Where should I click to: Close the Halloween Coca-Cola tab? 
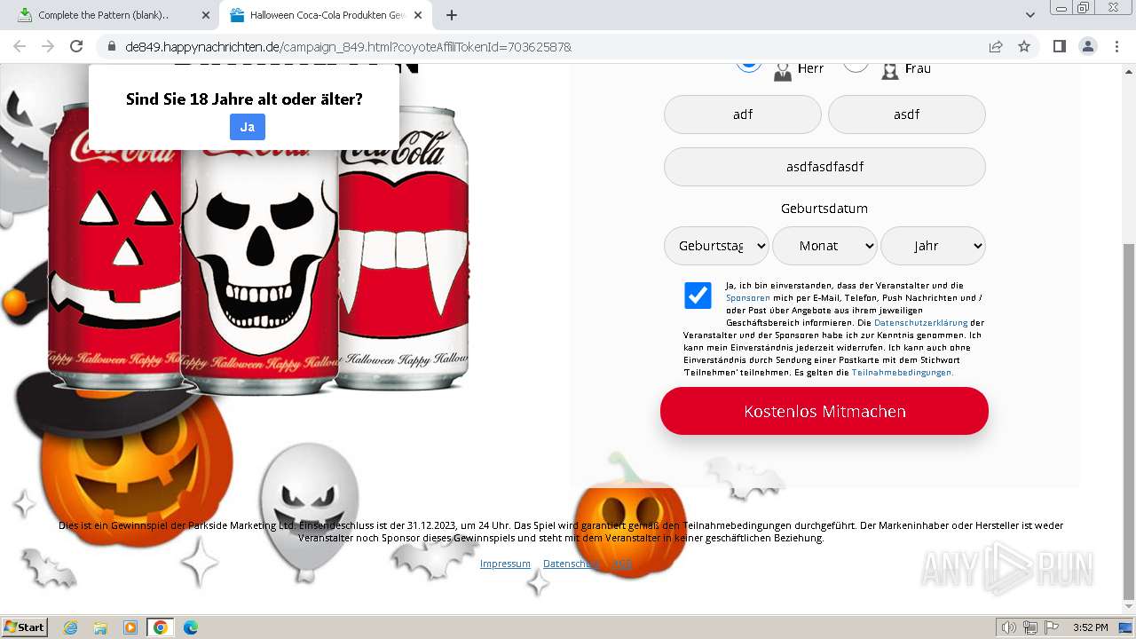pyautogui.click(x=418, y=15)
